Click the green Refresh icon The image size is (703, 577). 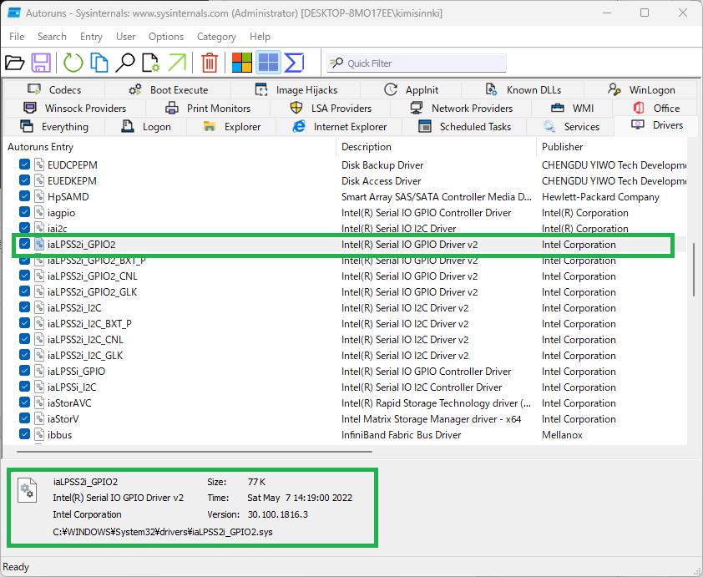(x=73, y=63)
